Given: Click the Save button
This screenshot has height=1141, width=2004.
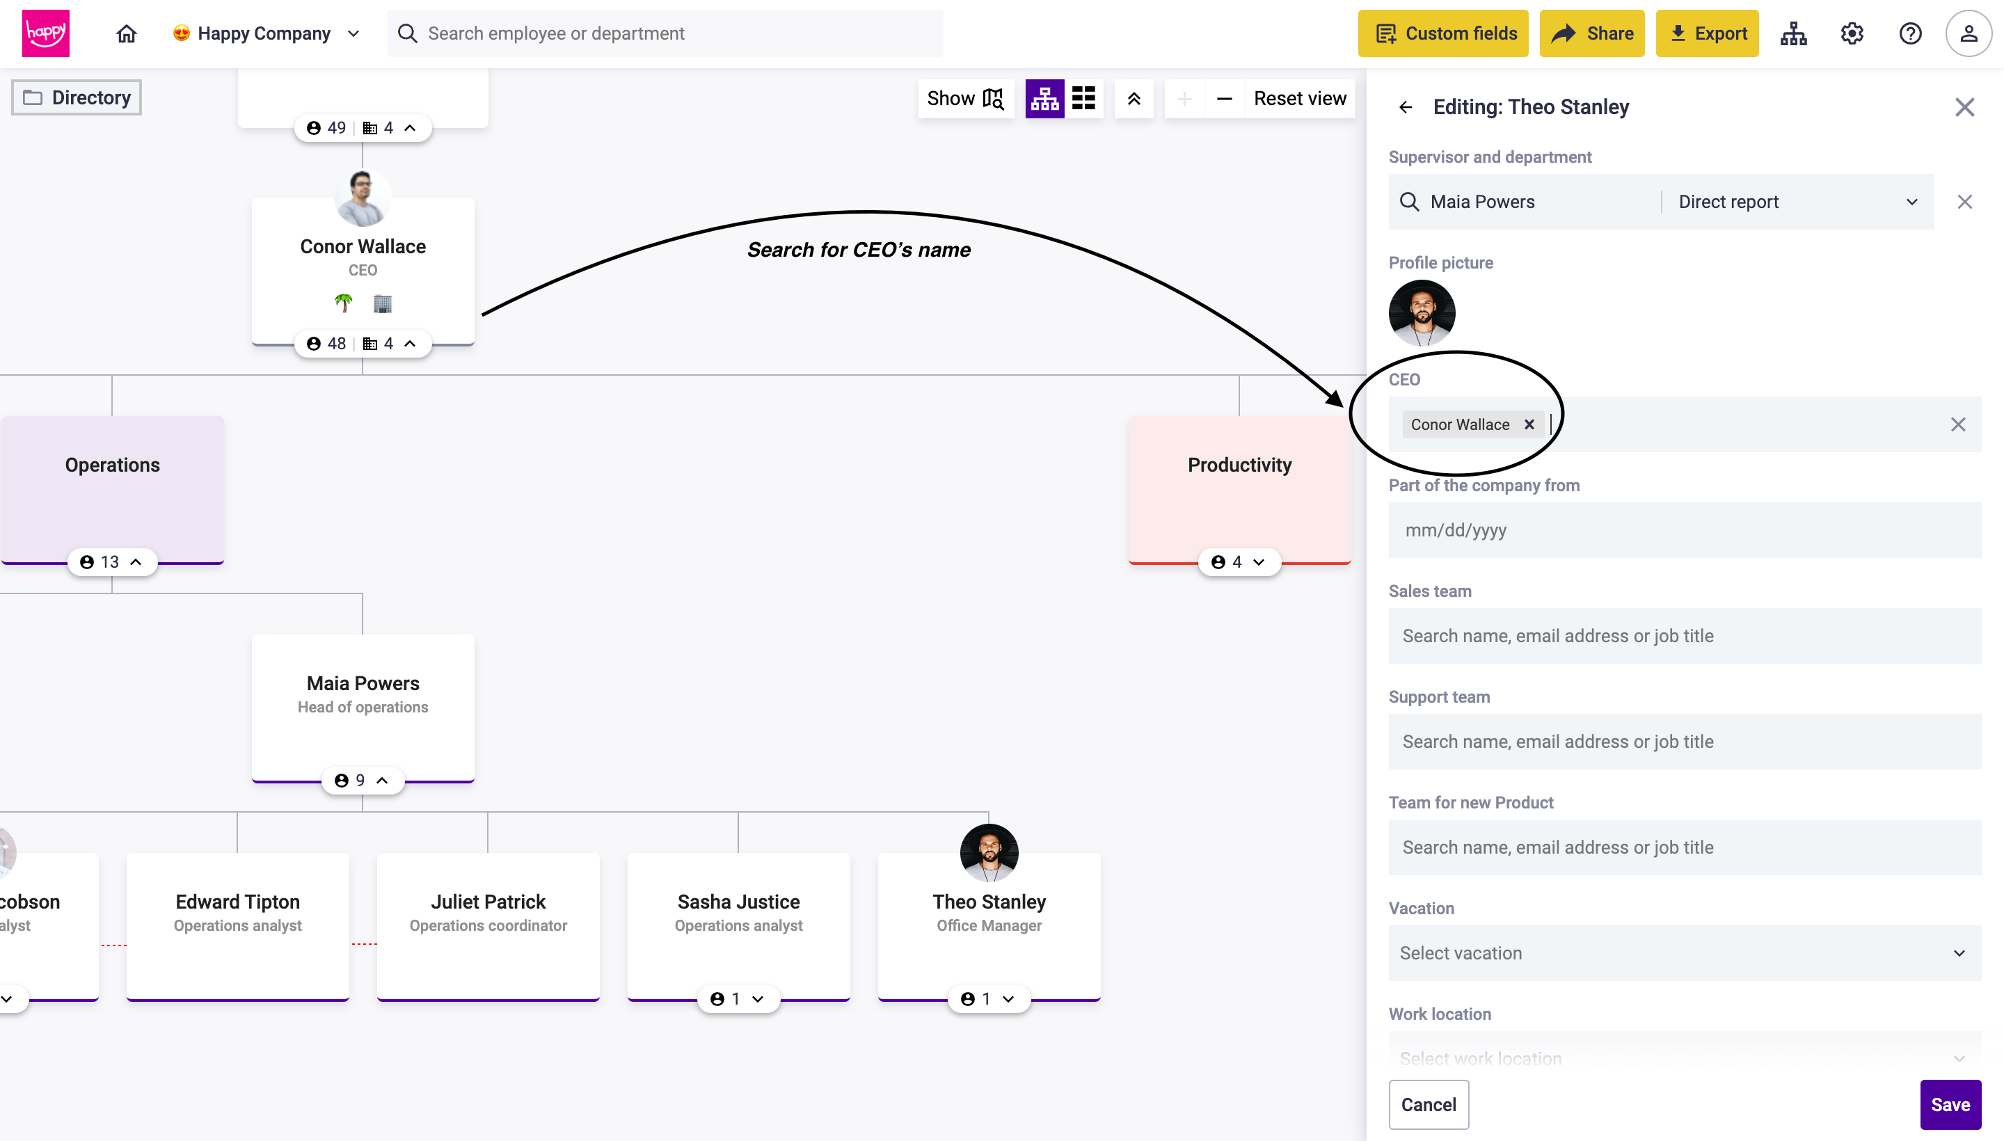Looking at the screenshot, I should [x=1950, y=1104].
